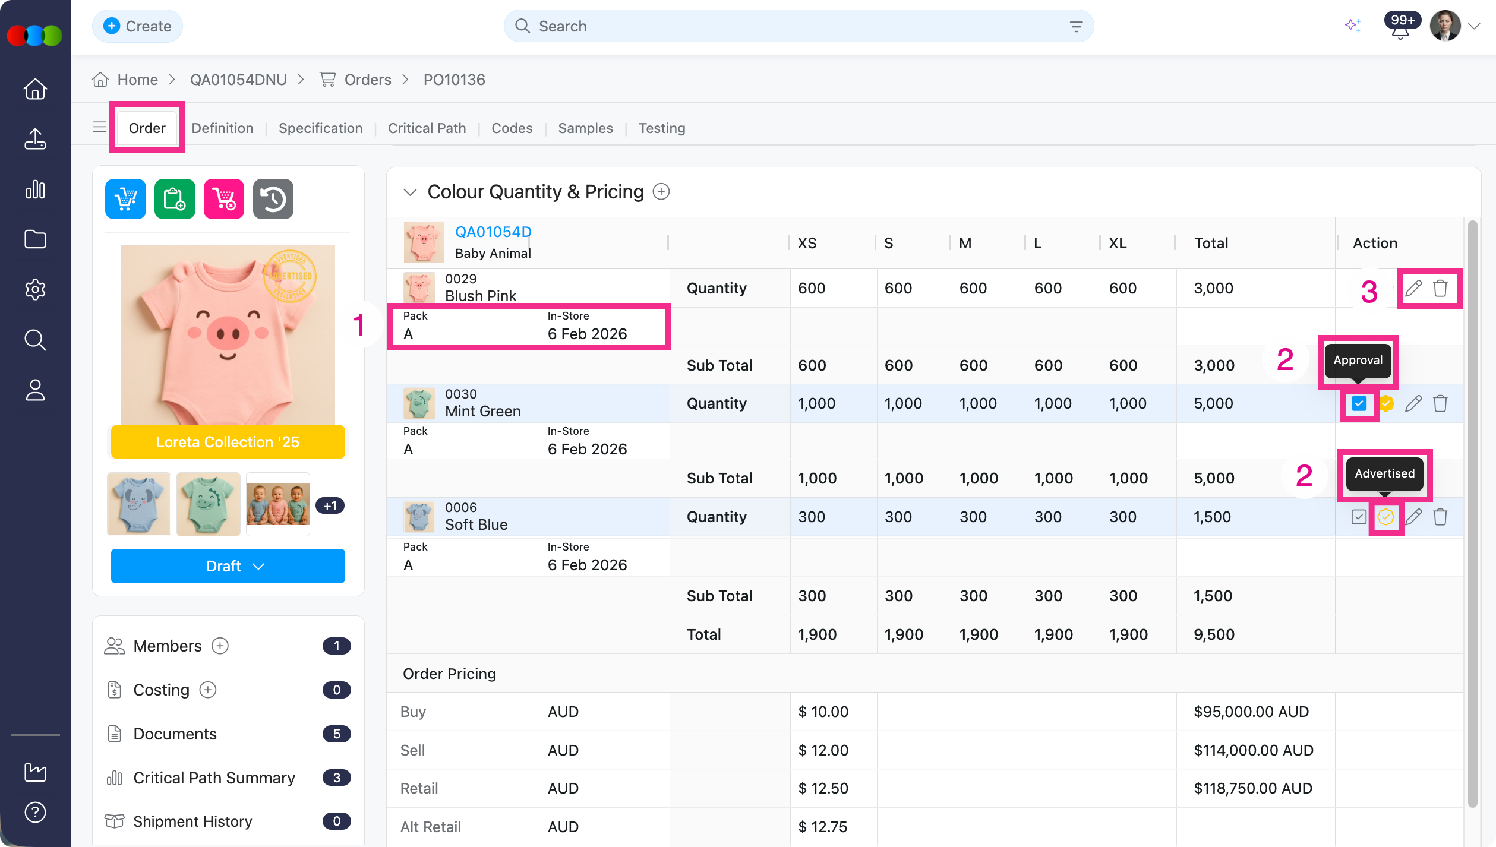1496x847 pixels.
Task: Open the Draft status dropdown
Action: 228,566
